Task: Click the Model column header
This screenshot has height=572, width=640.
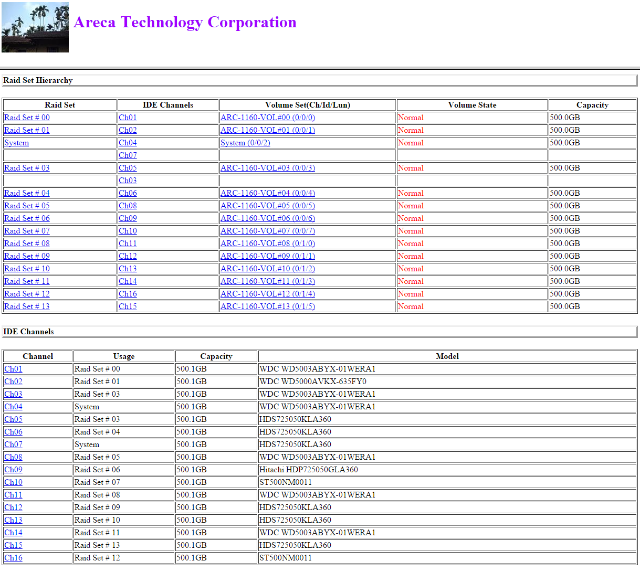Action: point(447,356)
